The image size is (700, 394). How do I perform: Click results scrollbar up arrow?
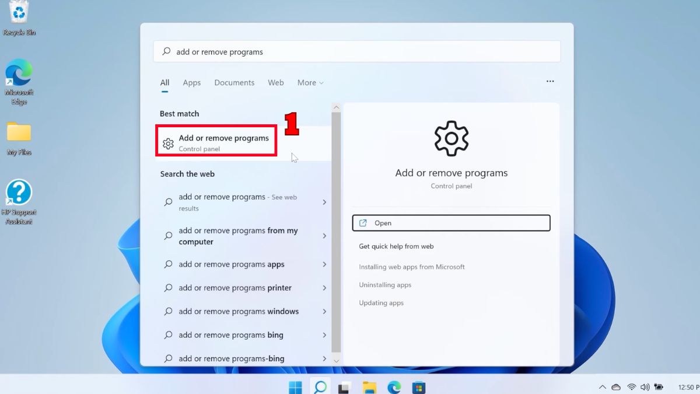(336, 107)
